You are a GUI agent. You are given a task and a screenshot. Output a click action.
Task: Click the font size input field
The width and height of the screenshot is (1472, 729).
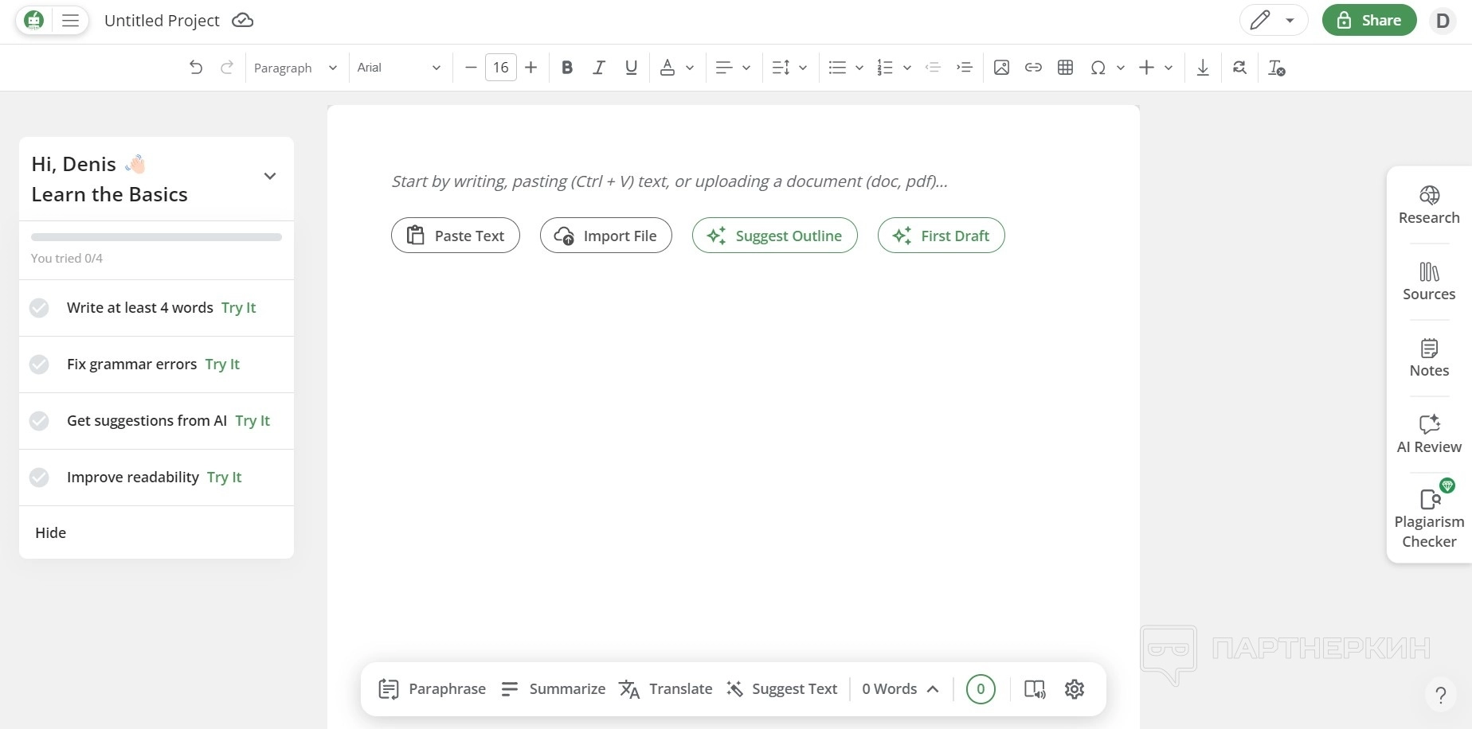point(500,68)
